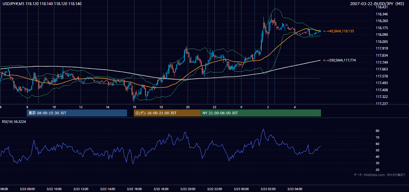Click the 3/23 02:00 bottom time label
This screenshot has width=409, height=192.
(268, 189)
